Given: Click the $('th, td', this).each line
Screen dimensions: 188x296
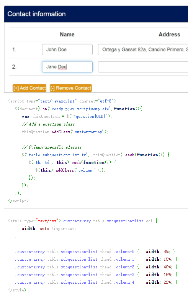Looking at the screenshot, I should point(72,162).
